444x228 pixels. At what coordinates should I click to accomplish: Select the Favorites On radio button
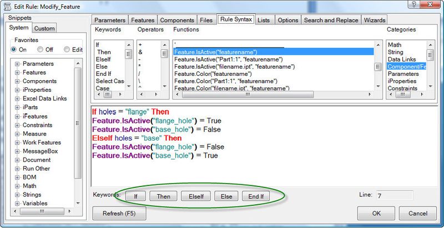13,49
